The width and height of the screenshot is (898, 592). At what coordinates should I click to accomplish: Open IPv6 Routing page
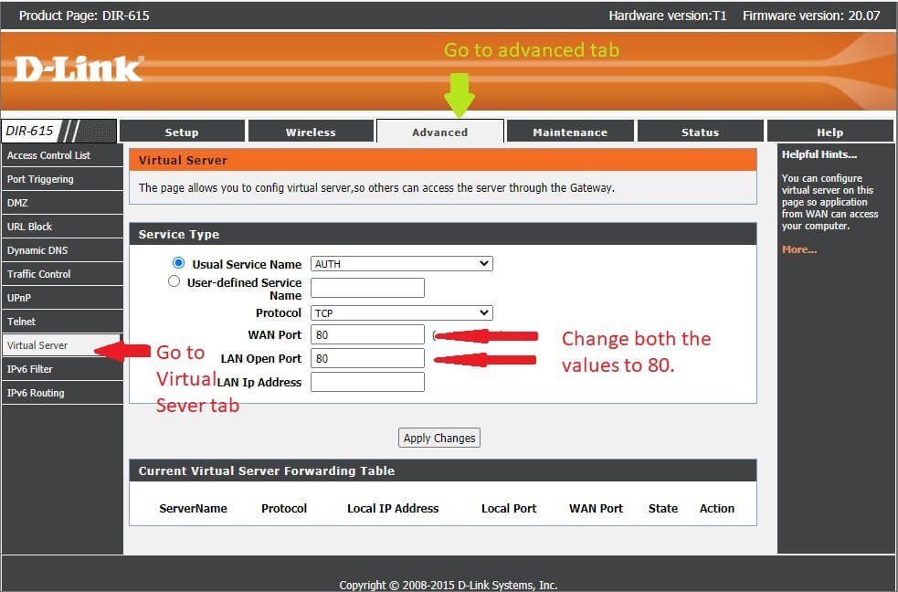tap(62, 393)
